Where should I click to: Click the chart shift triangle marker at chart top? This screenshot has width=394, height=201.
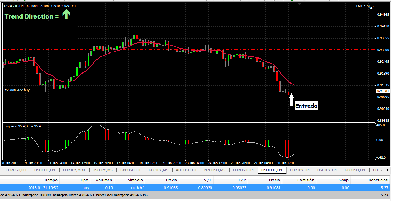[x=300, y=4]
